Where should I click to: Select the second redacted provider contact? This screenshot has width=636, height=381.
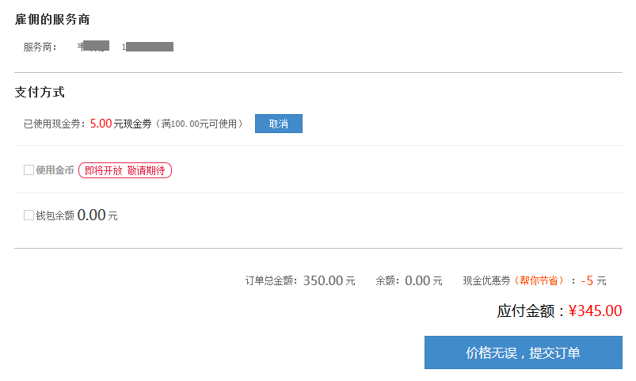coord(147,47)
